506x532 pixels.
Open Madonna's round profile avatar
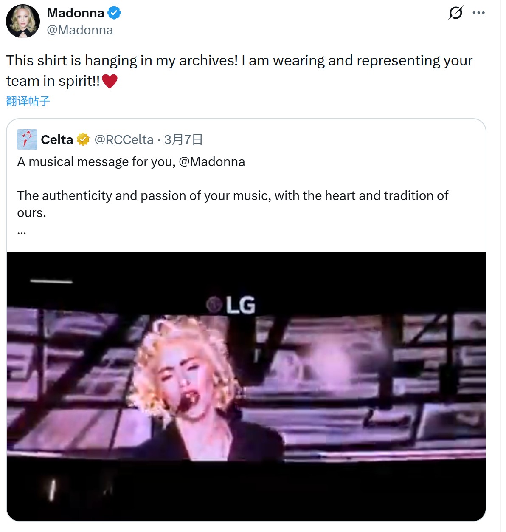(x=23, y=21)
